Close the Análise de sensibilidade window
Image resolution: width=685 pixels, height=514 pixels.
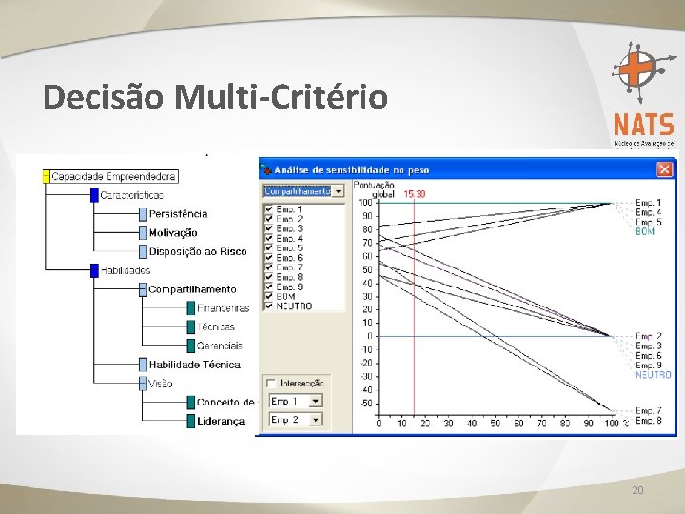tap(664, 169)
